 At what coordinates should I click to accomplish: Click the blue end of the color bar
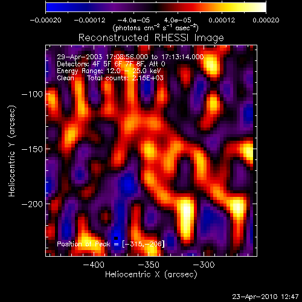(x=50, y=7)
